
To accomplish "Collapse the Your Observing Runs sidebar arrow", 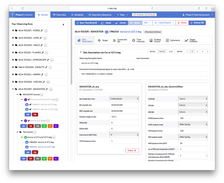I will pos(63,24).
